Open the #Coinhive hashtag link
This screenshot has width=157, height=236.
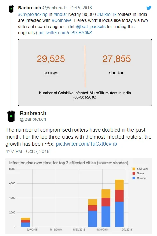point(62,20)
